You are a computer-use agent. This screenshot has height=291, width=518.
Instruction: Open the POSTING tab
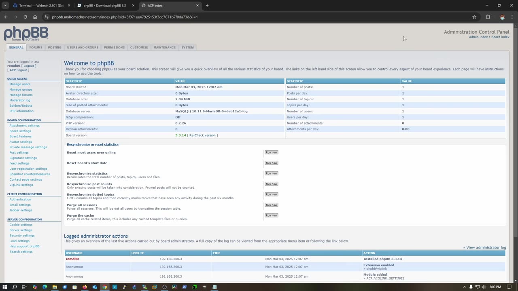pos(55,47)
